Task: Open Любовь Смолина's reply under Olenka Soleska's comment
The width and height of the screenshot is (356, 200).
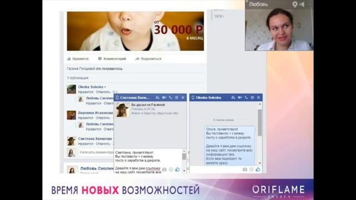Action: [x=100, y=98]
